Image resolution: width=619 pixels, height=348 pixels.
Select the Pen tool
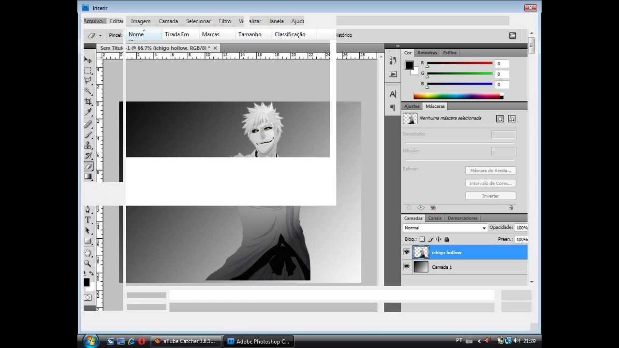88,210
